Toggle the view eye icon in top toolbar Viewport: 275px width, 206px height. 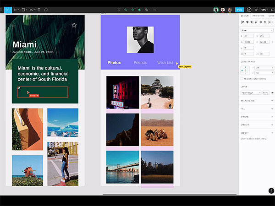256,10
